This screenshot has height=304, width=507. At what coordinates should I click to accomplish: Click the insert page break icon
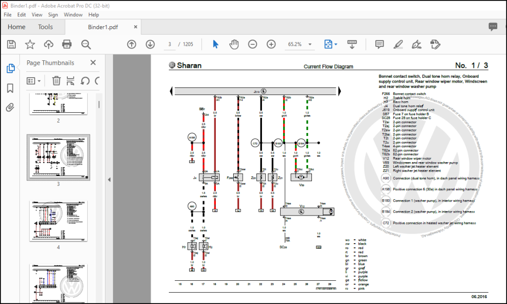coord(70,81)
